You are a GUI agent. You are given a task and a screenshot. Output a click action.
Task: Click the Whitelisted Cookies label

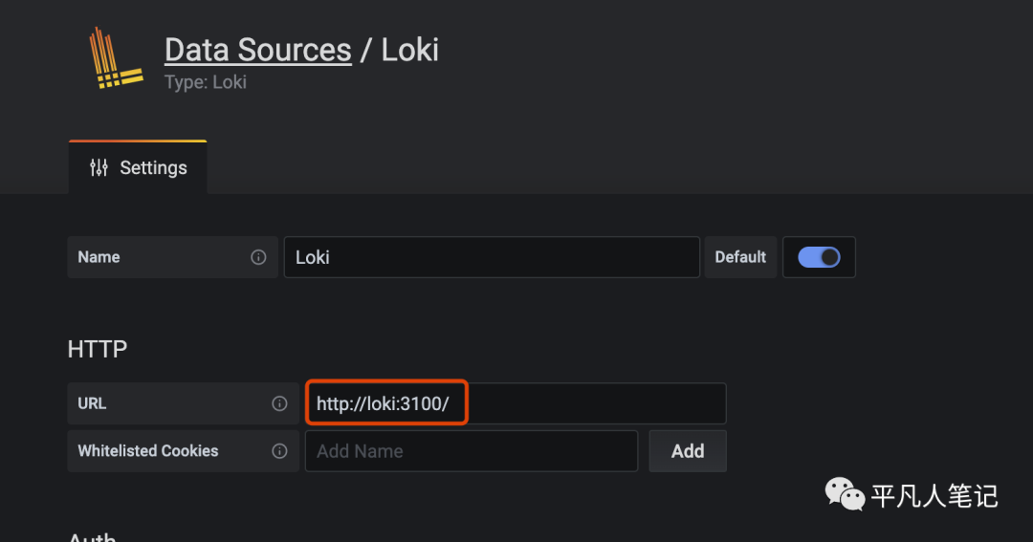(x=148, y=451)
